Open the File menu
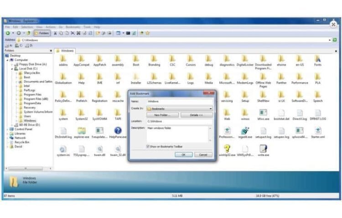 (7, 27)
